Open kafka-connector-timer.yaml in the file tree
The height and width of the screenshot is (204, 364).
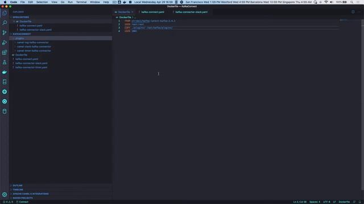click(60, 67)
